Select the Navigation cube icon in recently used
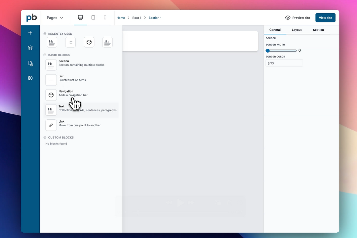 pyautogui.click(x=89, y=42)
